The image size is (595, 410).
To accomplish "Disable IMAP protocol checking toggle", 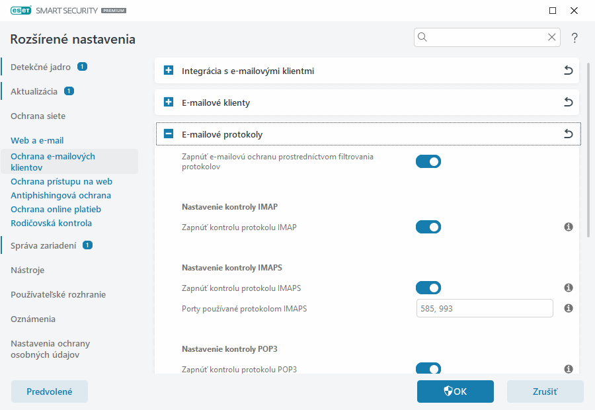I will pyautogui.click(x=428, y=227).
